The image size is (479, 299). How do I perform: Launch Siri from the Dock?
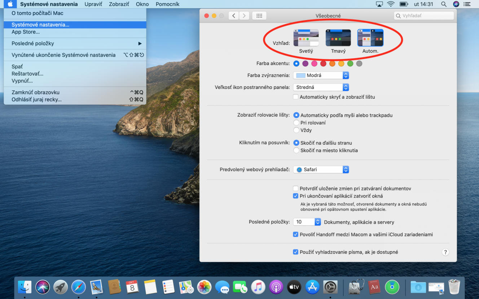coord(43,287)
